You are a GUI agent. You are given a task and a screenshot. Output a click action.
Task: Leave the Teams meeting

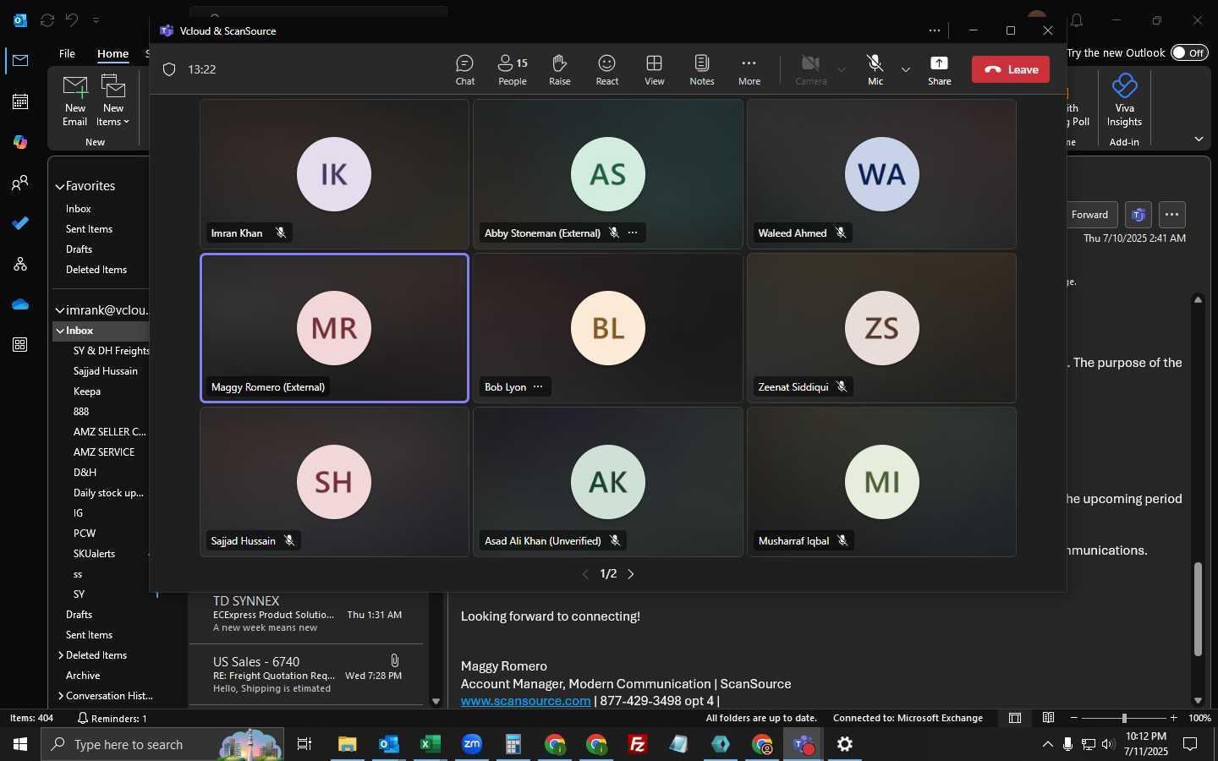point(1011,69)
